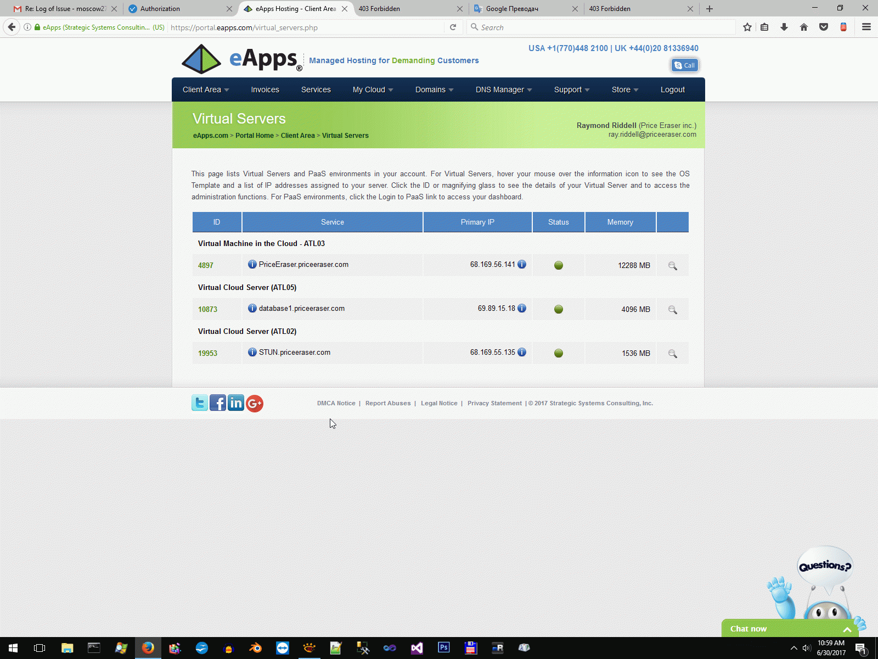Click Logout in the navigation bar
The height and width of the screenshot is (659, 878).
(673, 90)
